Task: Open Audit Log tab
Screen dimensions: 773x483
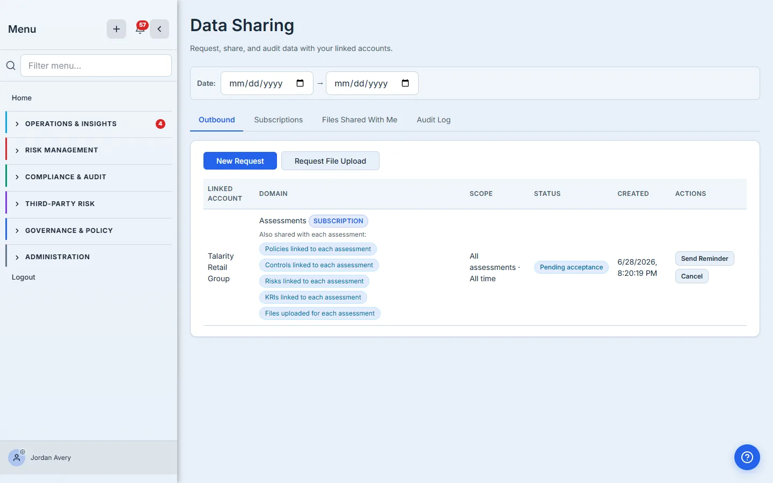Action: 434,120
